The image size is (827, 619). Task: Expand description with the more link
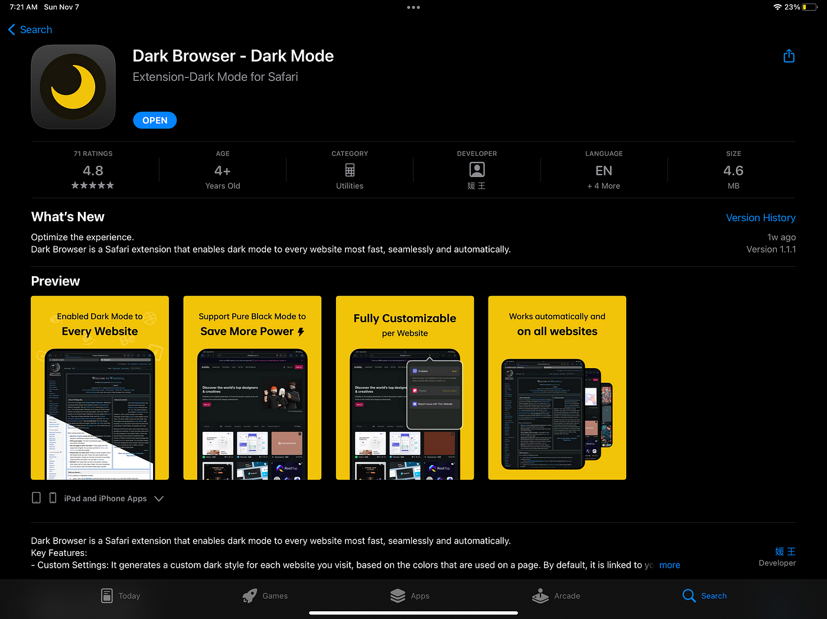point(669,565)
